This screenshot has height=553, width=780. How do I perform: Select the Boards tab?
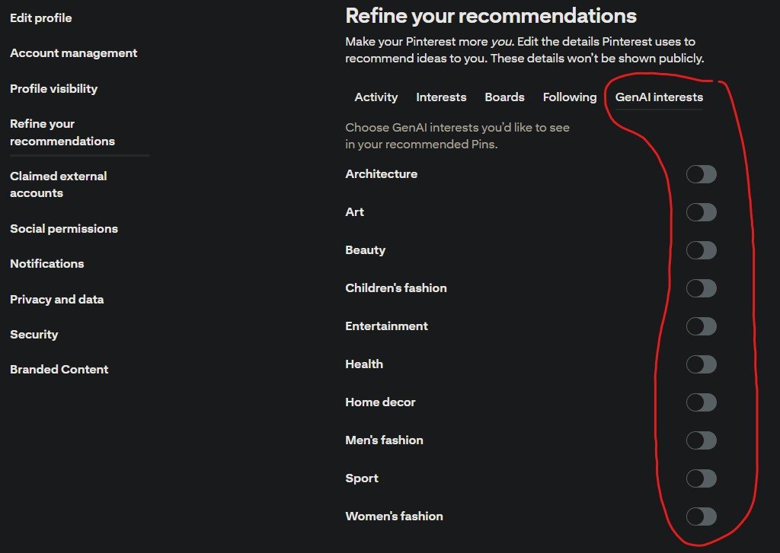(x=504, y=97)
